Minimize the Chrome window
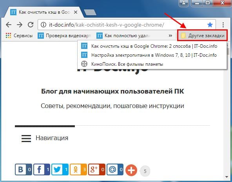The width and height of the screenshot is (232, 182). coord(197,3)
